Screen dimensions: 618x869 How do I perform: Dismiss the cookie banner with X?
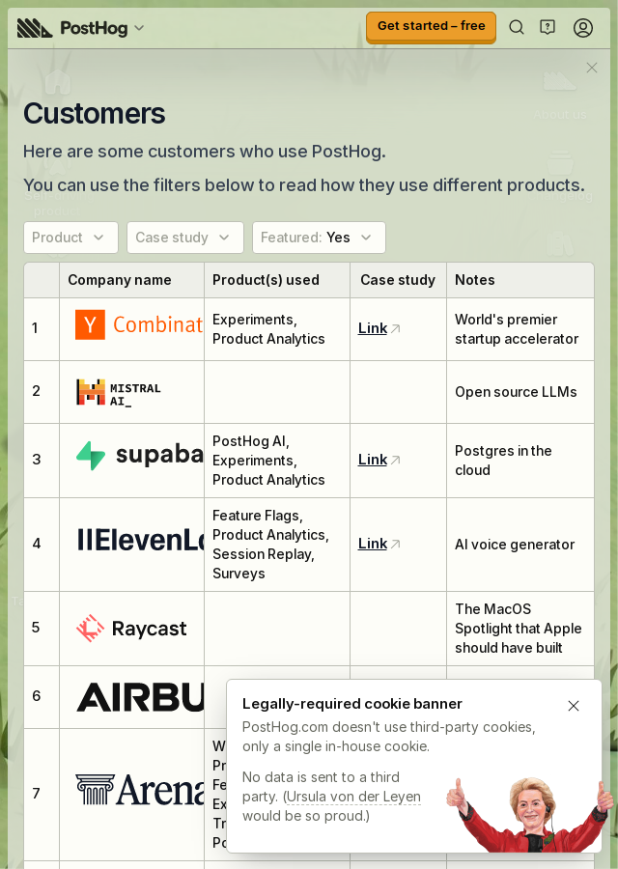point(574,706)
